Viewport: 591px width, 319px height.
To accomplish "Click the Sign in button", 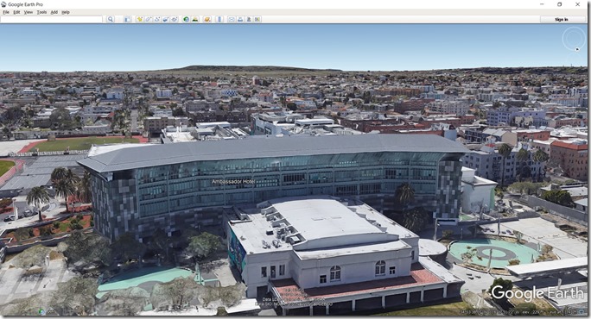I will 562,19.
